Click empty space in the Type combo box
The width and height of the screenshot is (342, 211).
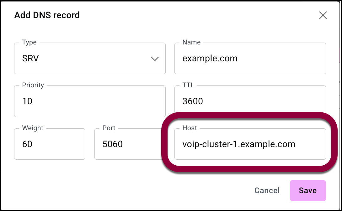(94, 59)
